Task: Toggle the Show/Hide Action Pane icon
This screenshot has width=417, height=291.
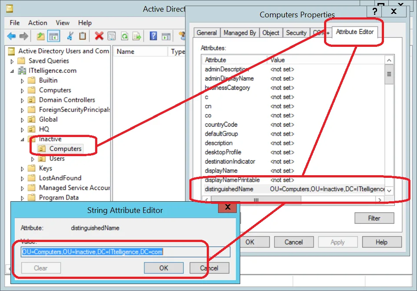Action: [166, 36]
